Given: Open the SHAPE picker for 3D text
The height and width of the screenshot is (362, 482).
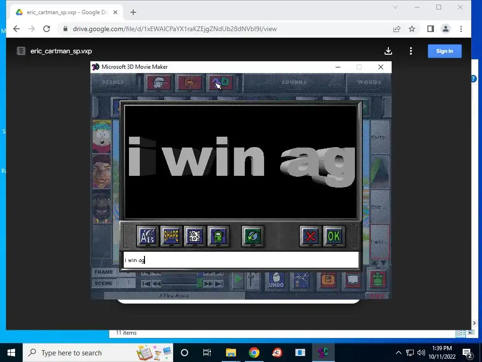Looking at the screenshot, I should point(171,236).
